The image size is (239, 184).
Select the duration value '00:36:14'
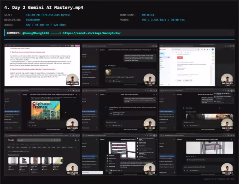(x=148, y=15)
